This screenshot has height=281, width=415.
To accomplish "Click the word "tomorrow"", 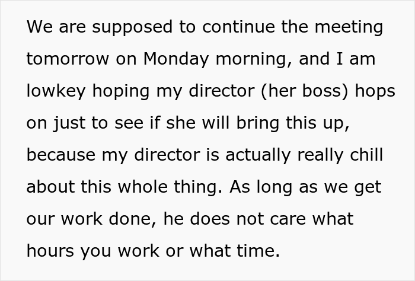I will (67, 59).
